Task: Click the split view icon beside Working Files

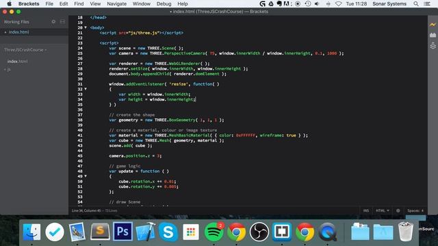Action: click(62, 22)
